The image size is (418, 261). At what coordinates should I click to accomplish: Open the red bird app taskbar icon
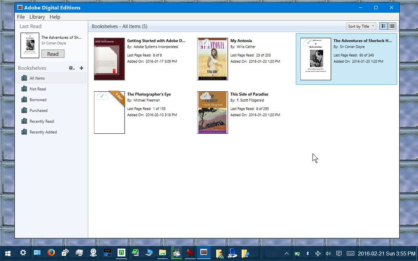click(x=190, y=252)
